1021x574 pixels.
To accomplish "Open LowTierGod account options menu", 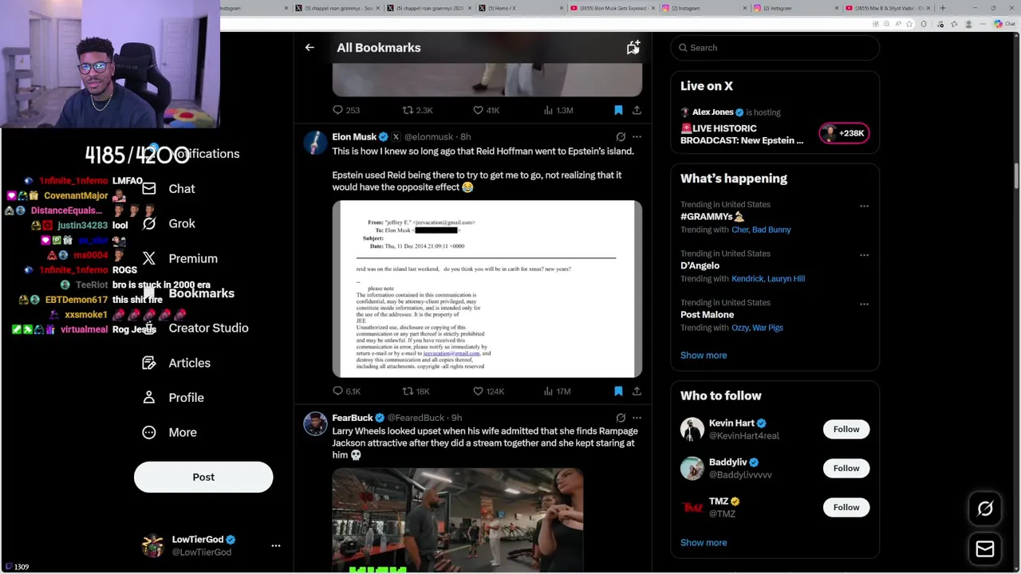I will pos(276,545).
